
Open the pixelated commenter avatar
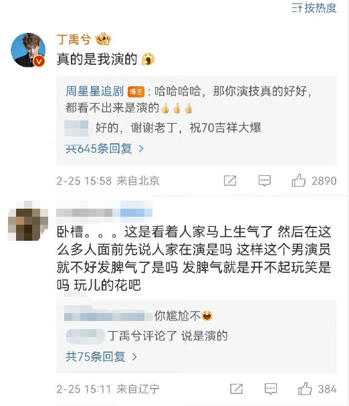click(28, 221)
